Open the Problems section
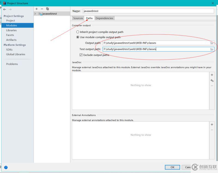Screen dimensions: 218x173 point(12,64)
